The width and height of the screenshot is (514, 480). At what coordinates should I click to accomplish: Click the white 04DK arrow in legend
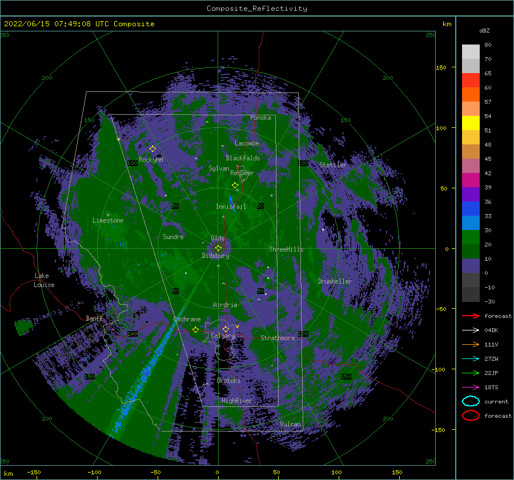471,330
